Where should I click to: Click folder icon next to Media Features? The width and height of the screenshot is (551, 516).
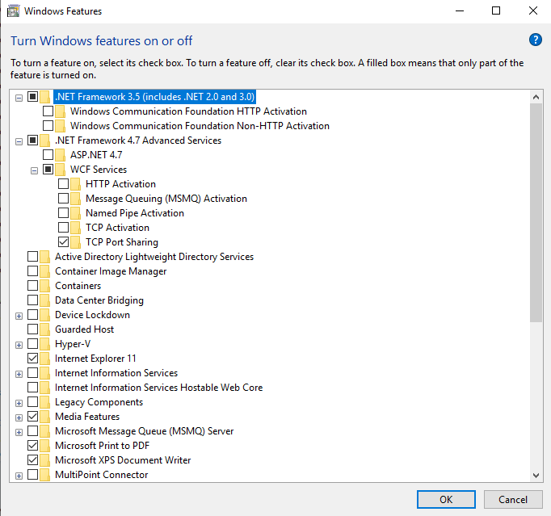click(44, 417)
